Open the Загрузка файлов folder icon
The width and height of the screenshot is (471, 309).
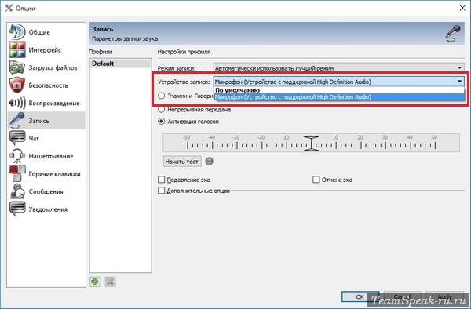(16, 67)
